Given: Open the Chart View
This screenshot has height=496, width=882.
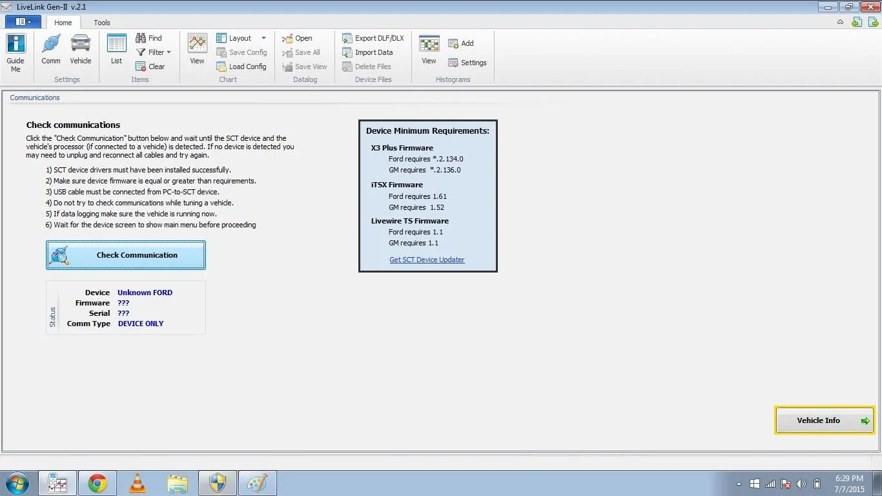Looking at the screenshot, I should [197, 50].
